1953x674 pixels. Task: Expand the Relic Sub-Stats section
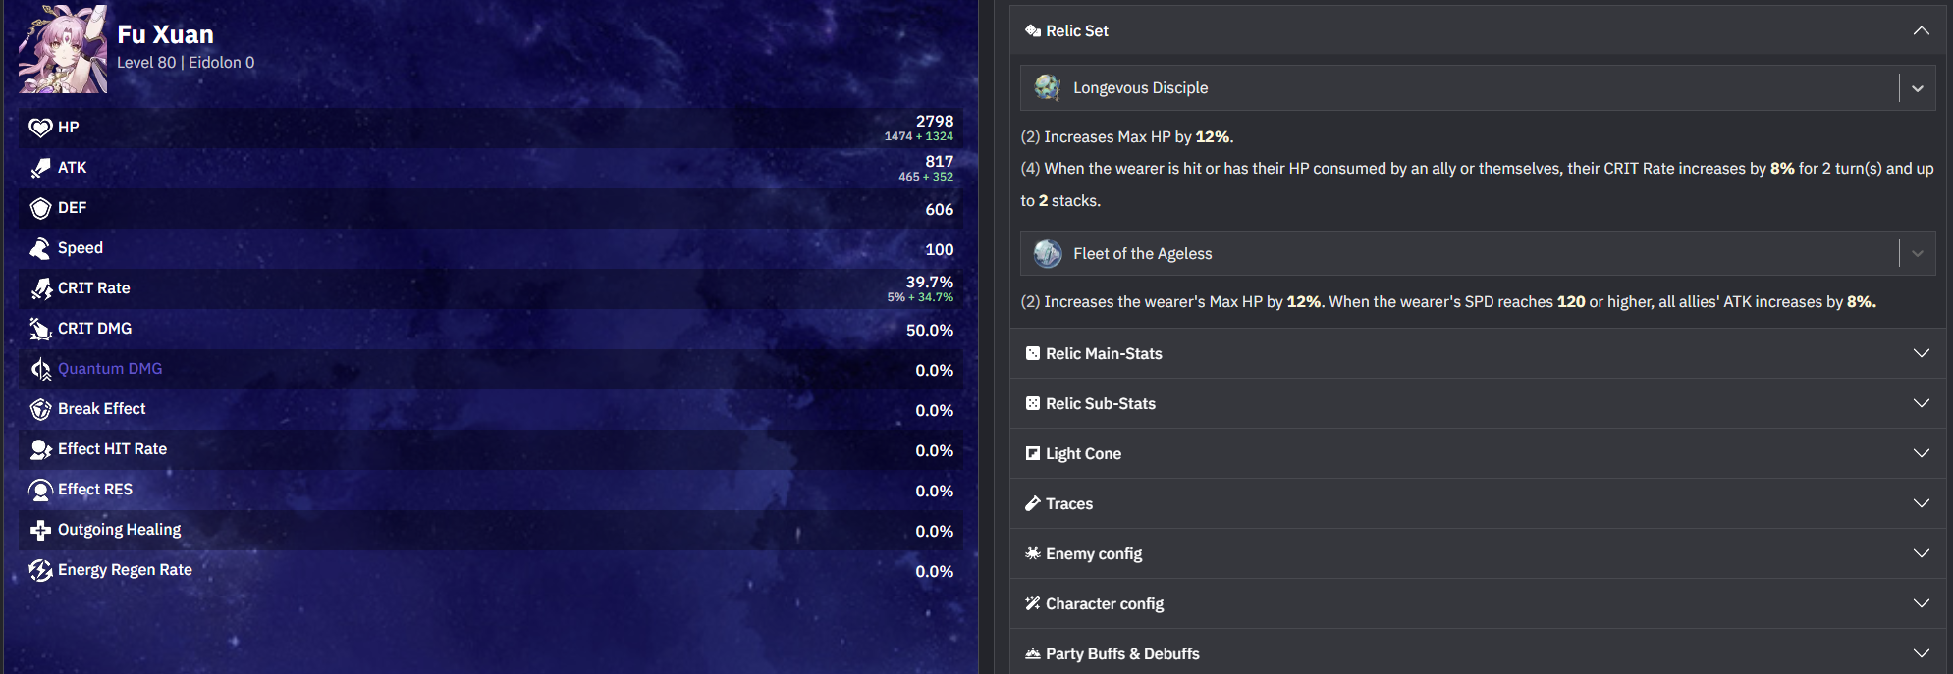click(x=1921, y=403)
